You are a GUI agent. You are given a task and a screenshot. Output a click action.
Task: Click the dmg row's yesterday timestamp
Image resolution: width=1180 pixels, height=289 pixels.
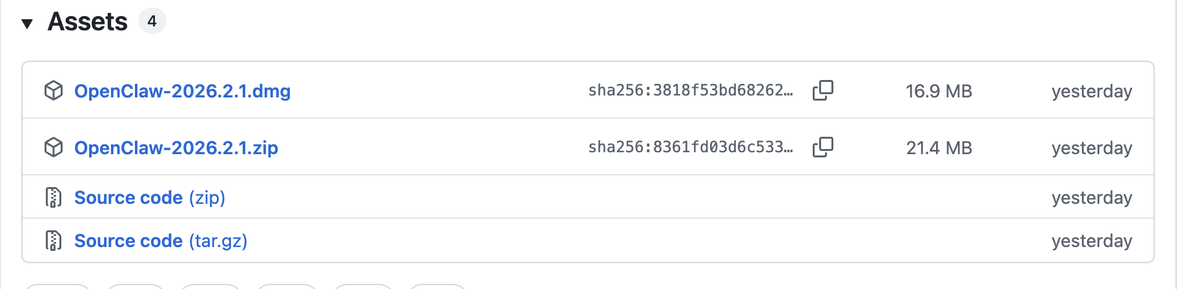(x=1091, y=91)
